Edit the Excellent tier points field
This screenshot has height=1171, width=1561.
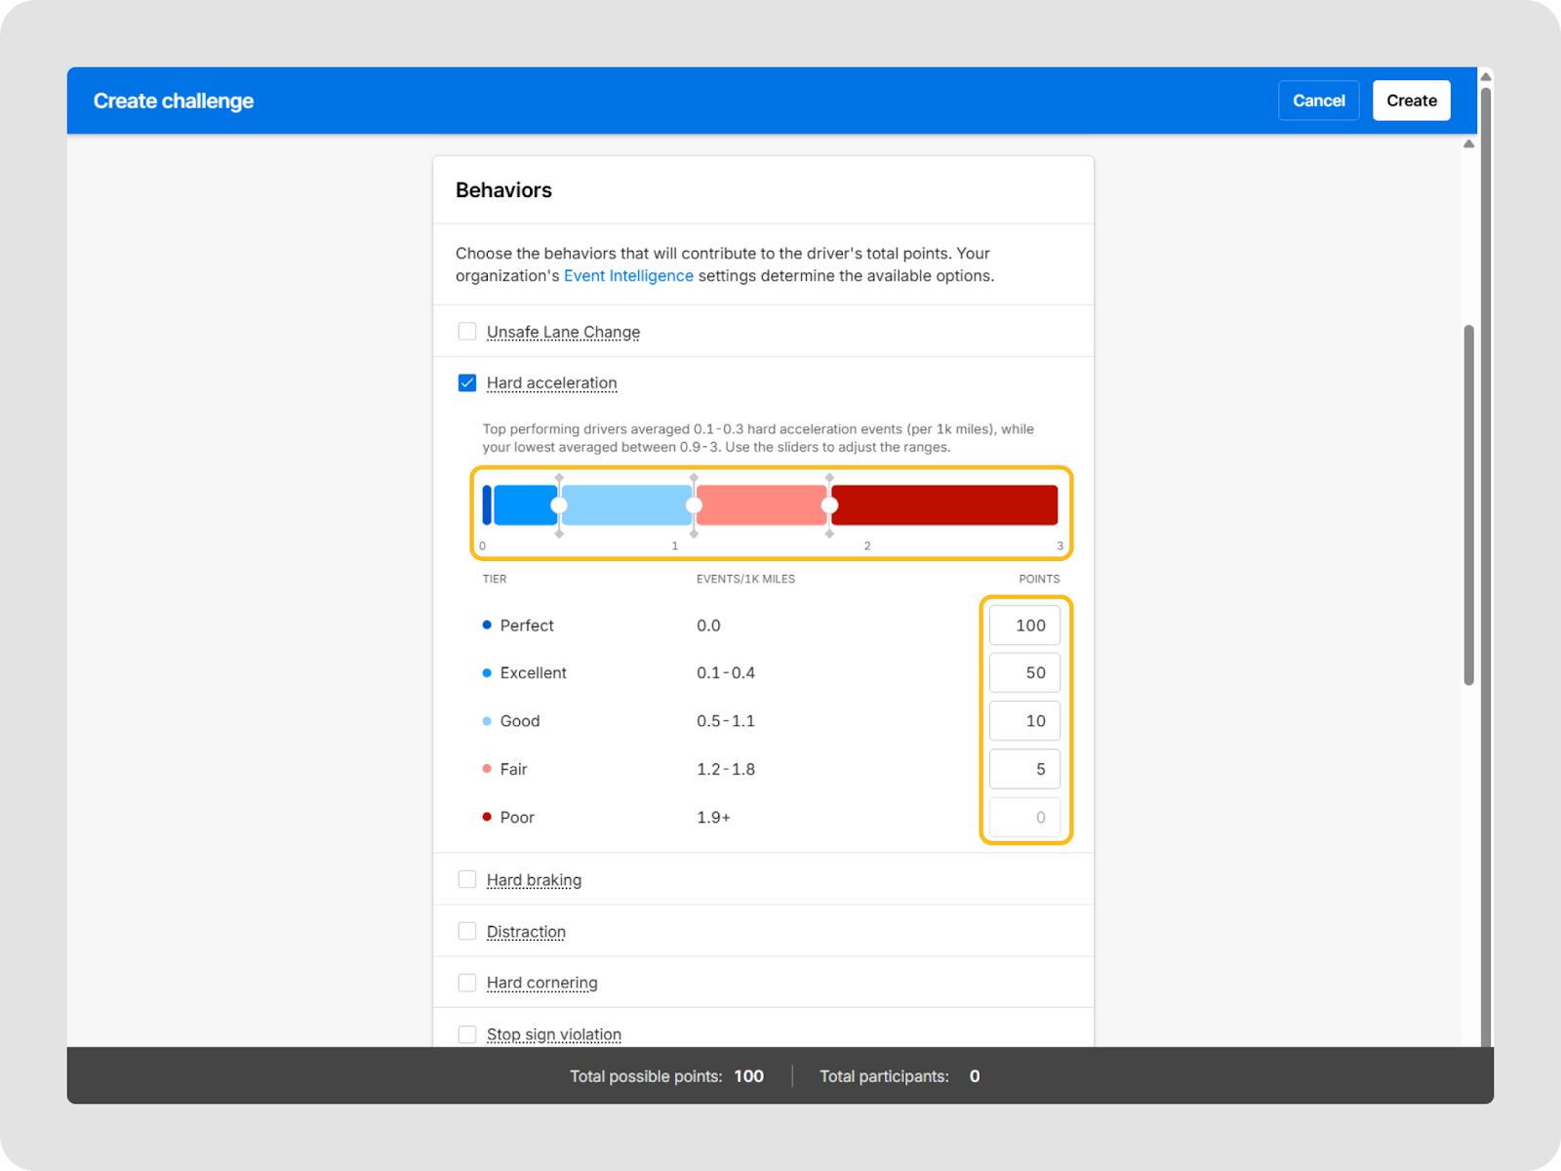tap(1024, 673)
